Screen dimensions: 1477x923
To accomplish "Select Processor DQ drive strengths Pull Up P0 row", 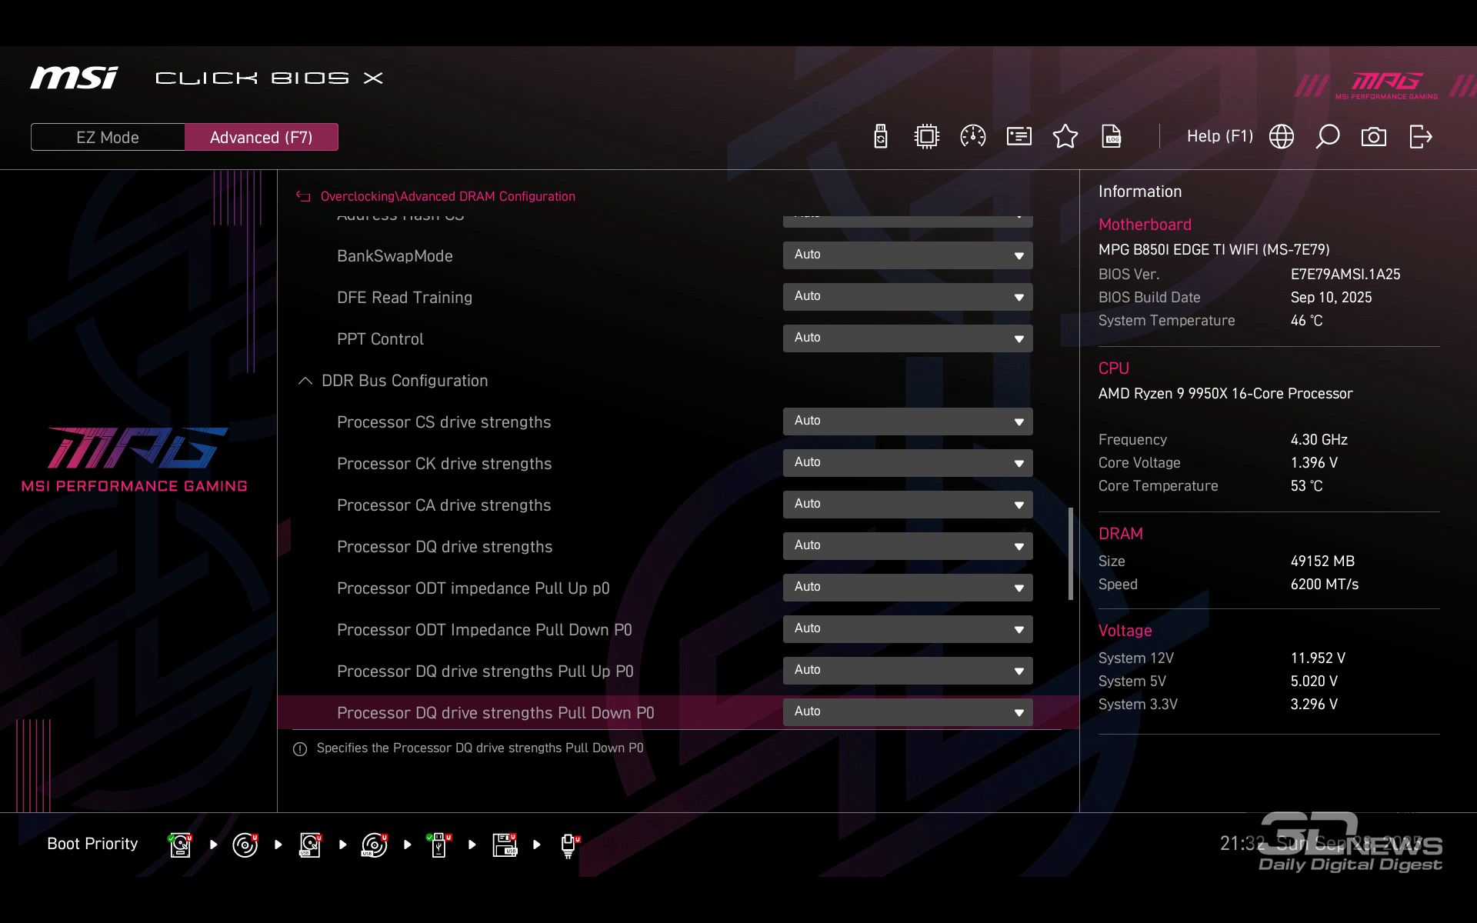I will pos(485,671).
